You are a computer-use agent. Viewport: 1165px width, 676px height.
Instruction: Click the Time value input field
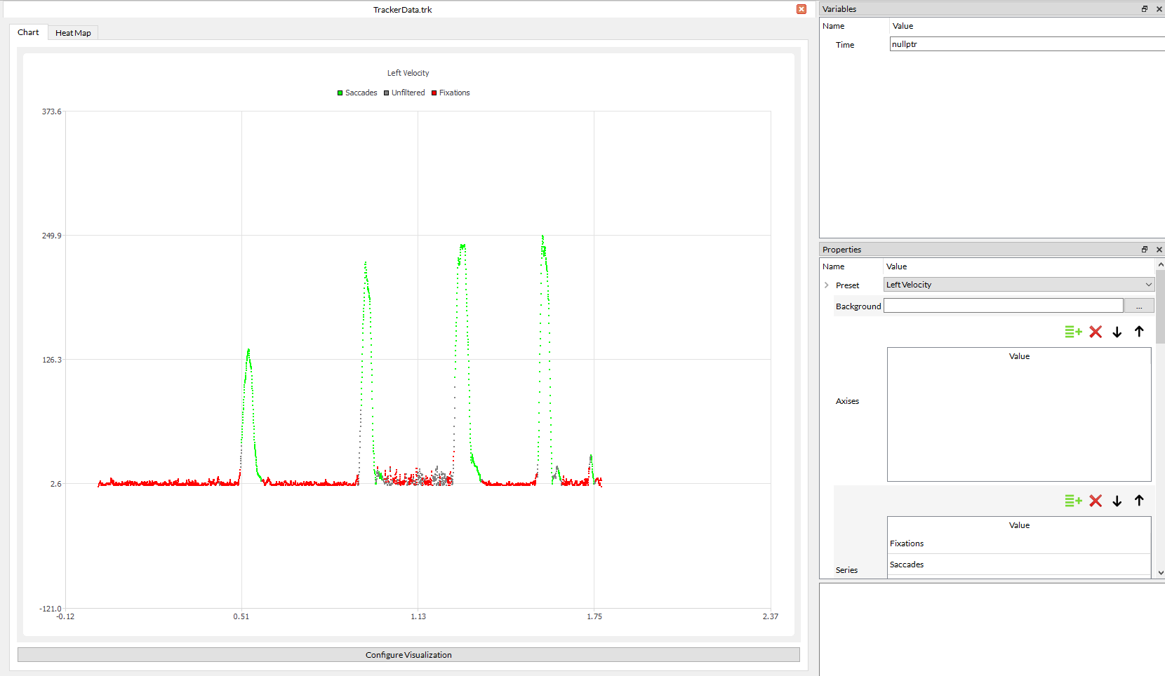(x=1026, y=44)
